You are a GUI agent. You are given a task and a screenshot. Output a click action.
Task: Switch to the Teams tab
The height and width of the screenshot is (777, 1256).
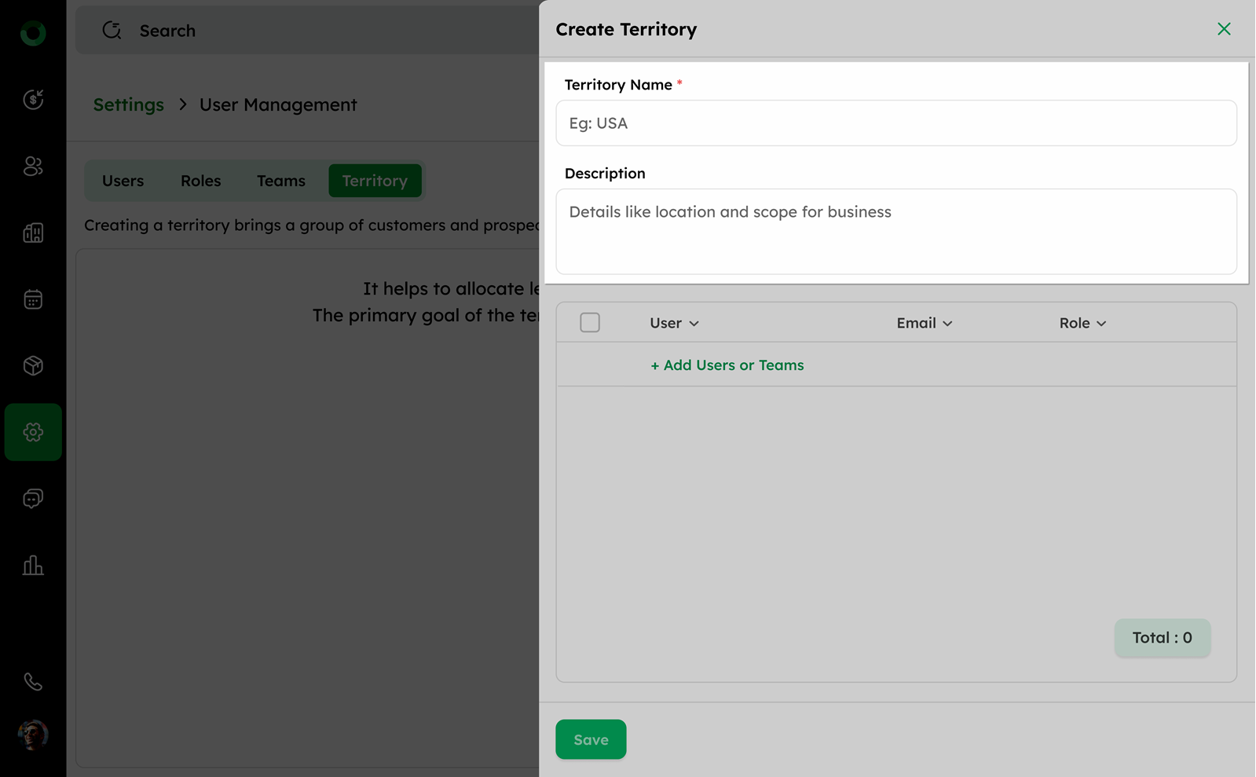[280, 181]
